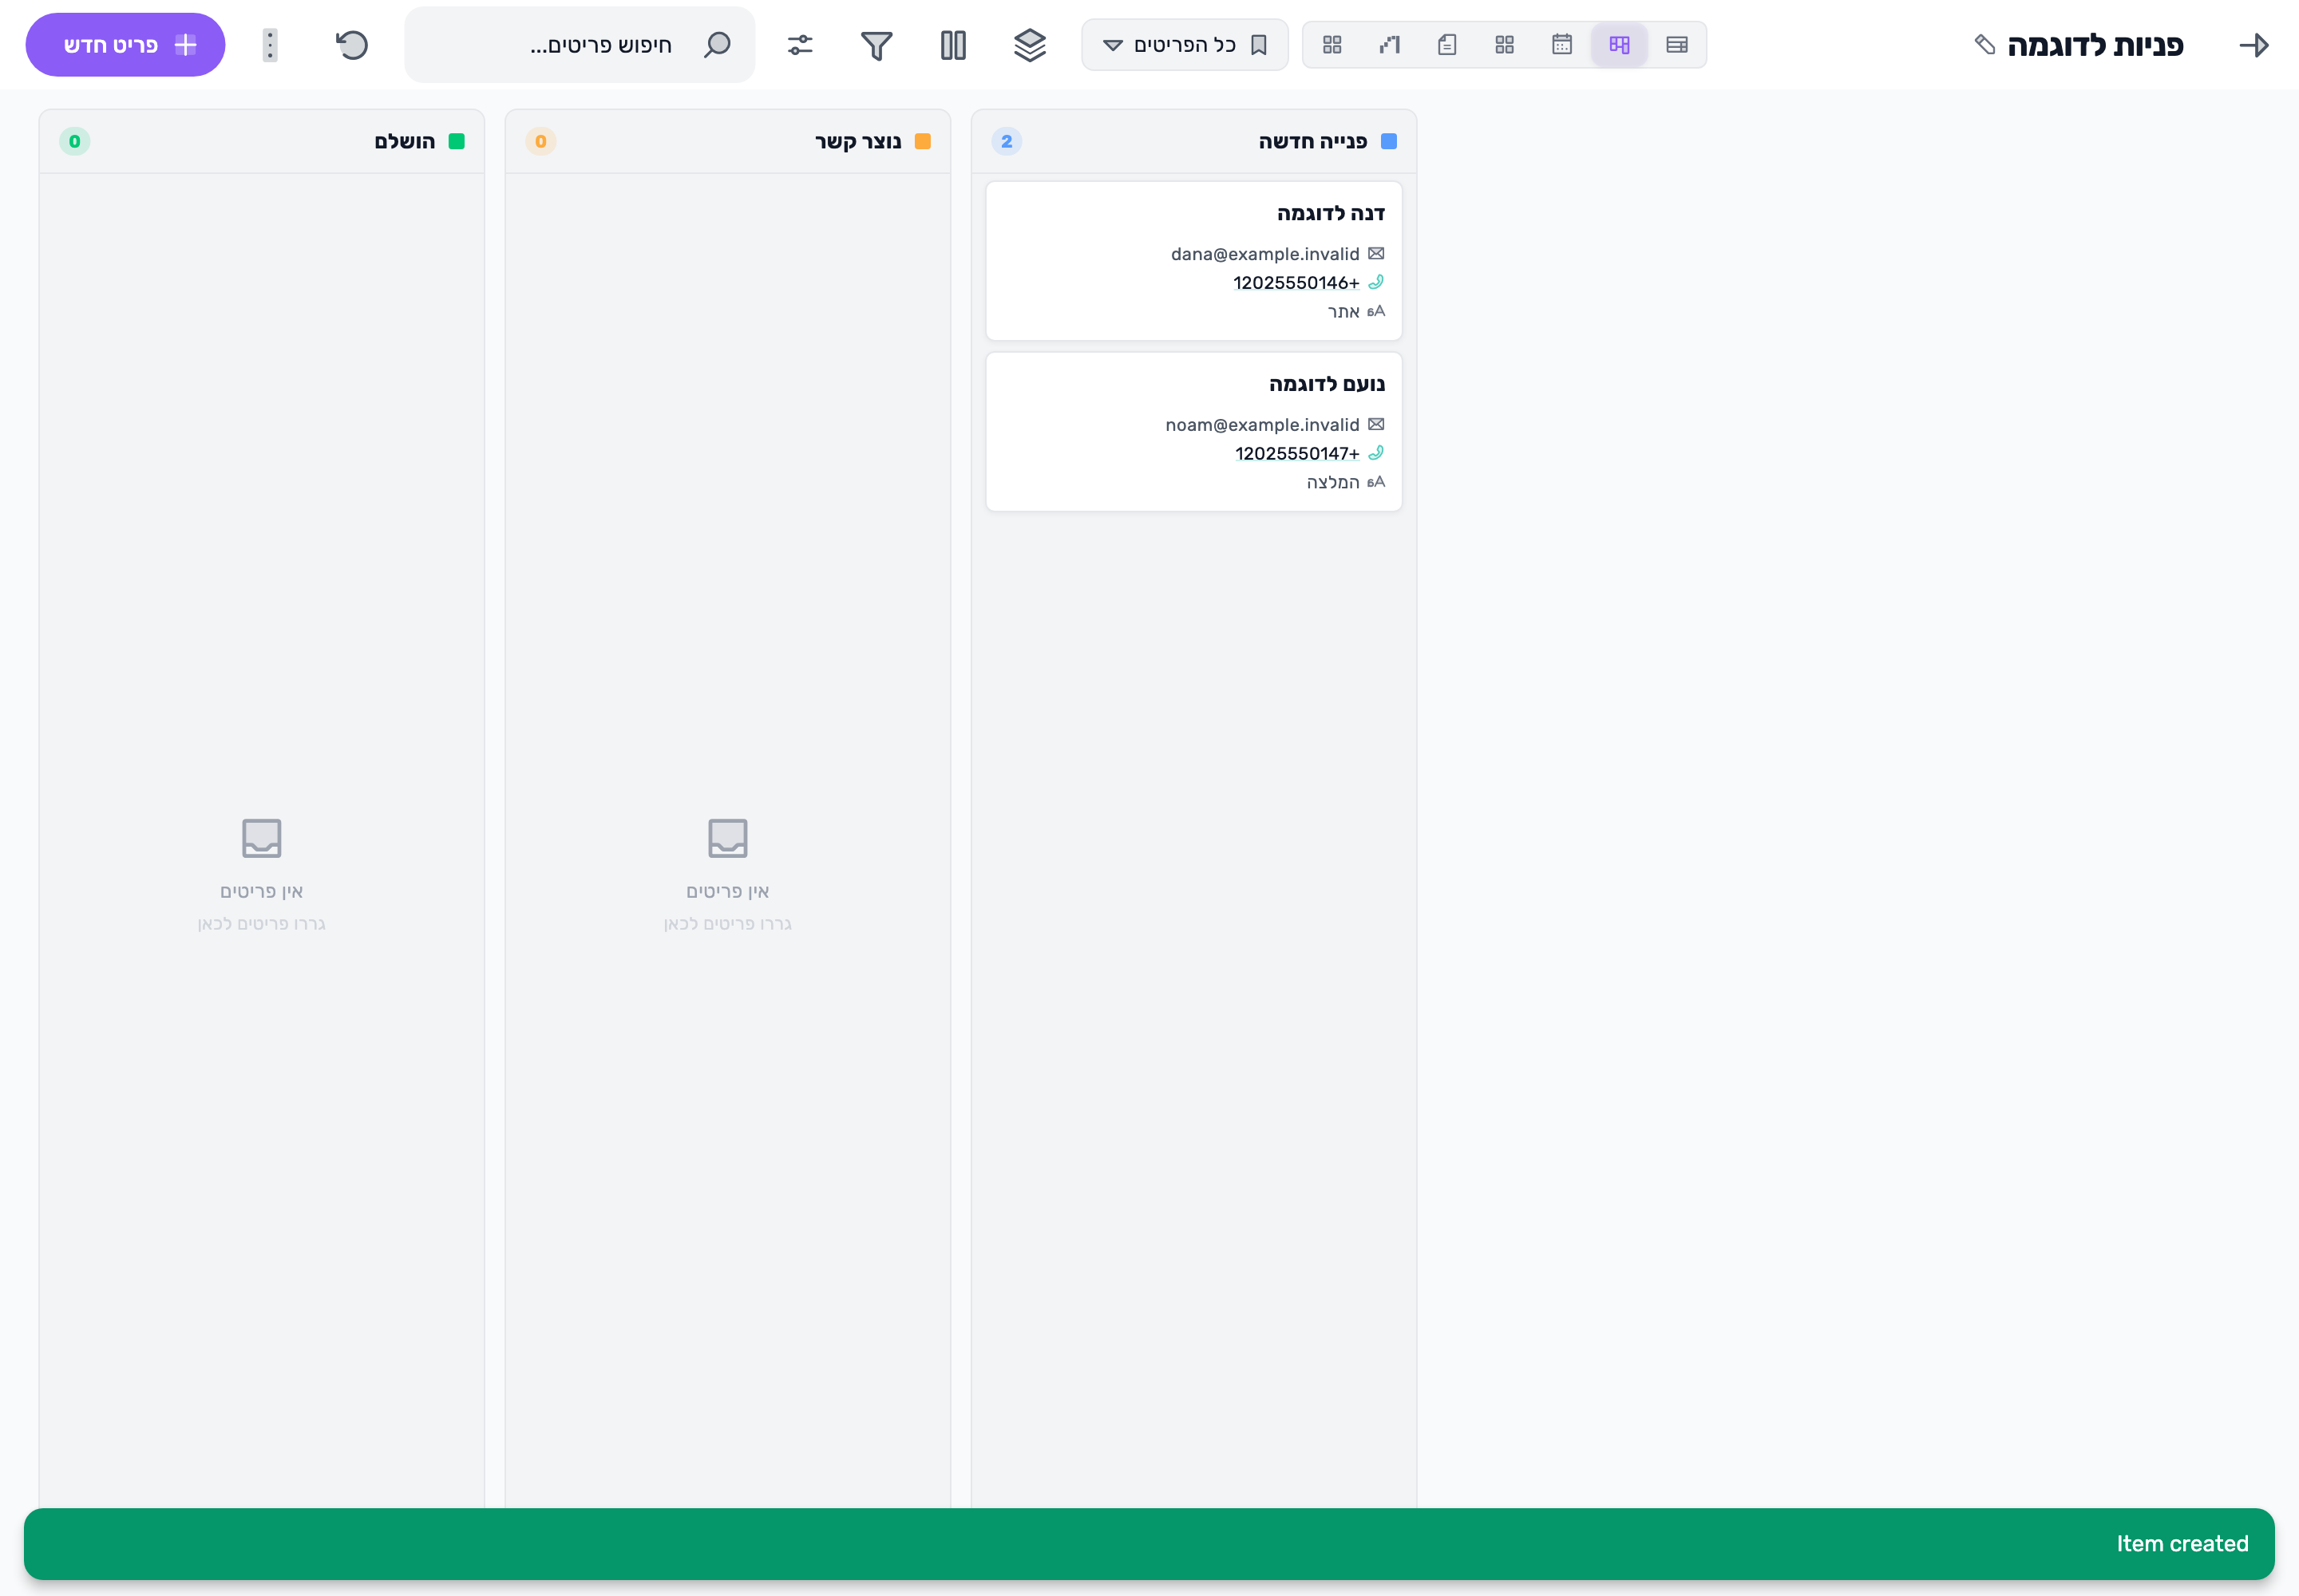Click the noam@example.invalid email link
2299x1596 pixels.
point(1261,425)
